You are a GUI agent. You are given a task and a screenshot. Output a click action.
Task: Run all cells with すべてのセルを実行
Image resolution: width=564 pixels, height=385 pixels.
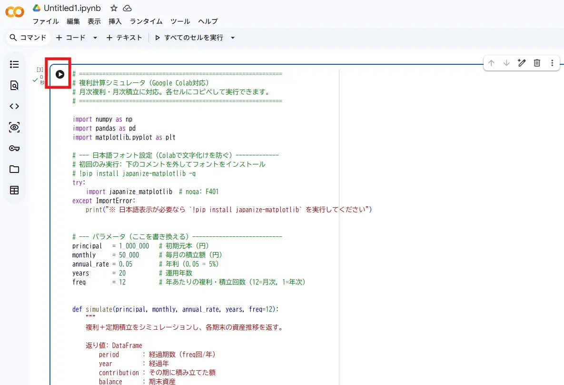(189, 38)
